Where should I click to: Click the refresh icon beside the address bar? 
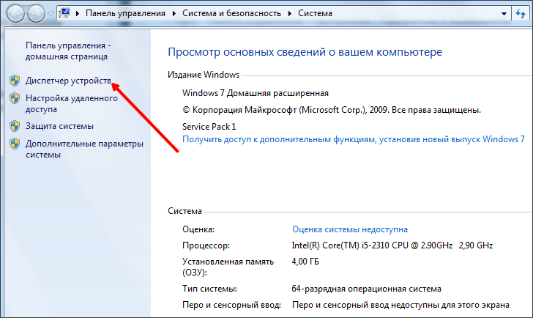pyautogui.click(x=521, y=14)
